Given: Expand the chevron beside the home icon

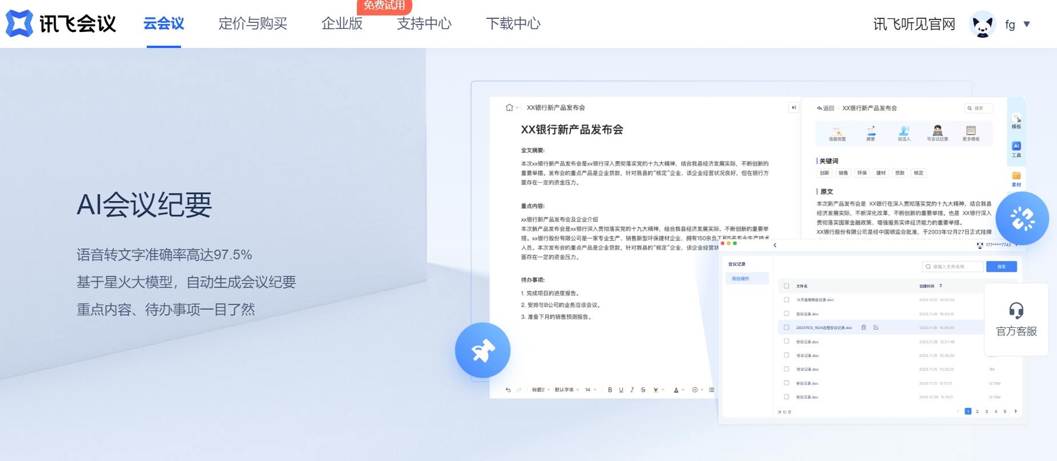Looking at the screenshot, I should coord(517,107).
